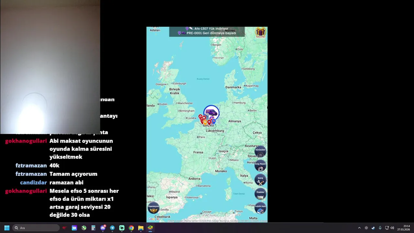Click the Milano city label

234,160
